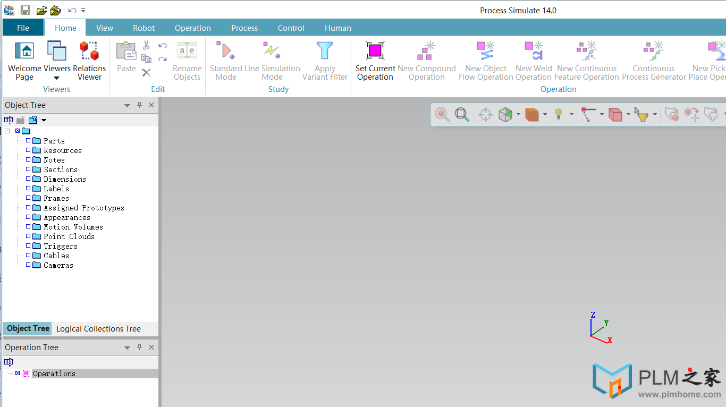The width and height of the screenshot is (726, 407).
Task: Open dropdown beside selection filter funnel
Action: pos(655,114)
